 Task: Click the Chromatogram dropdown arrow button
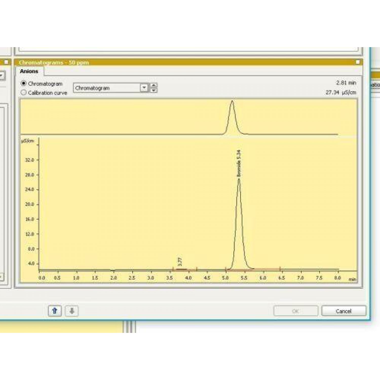tap(144, 88)
